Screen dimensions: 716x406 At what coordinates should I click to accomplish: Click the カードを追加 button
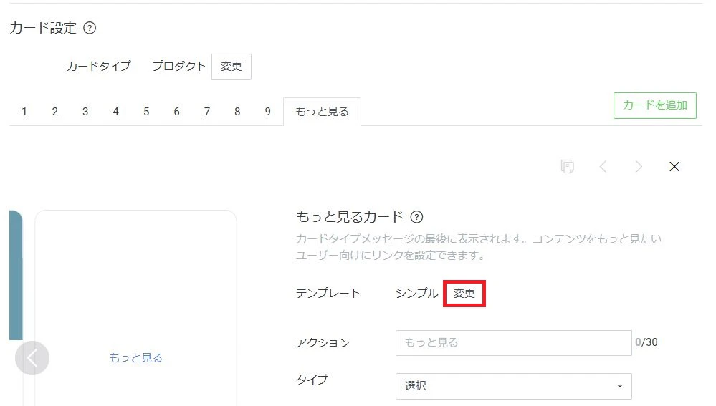[x=655, y=105]
